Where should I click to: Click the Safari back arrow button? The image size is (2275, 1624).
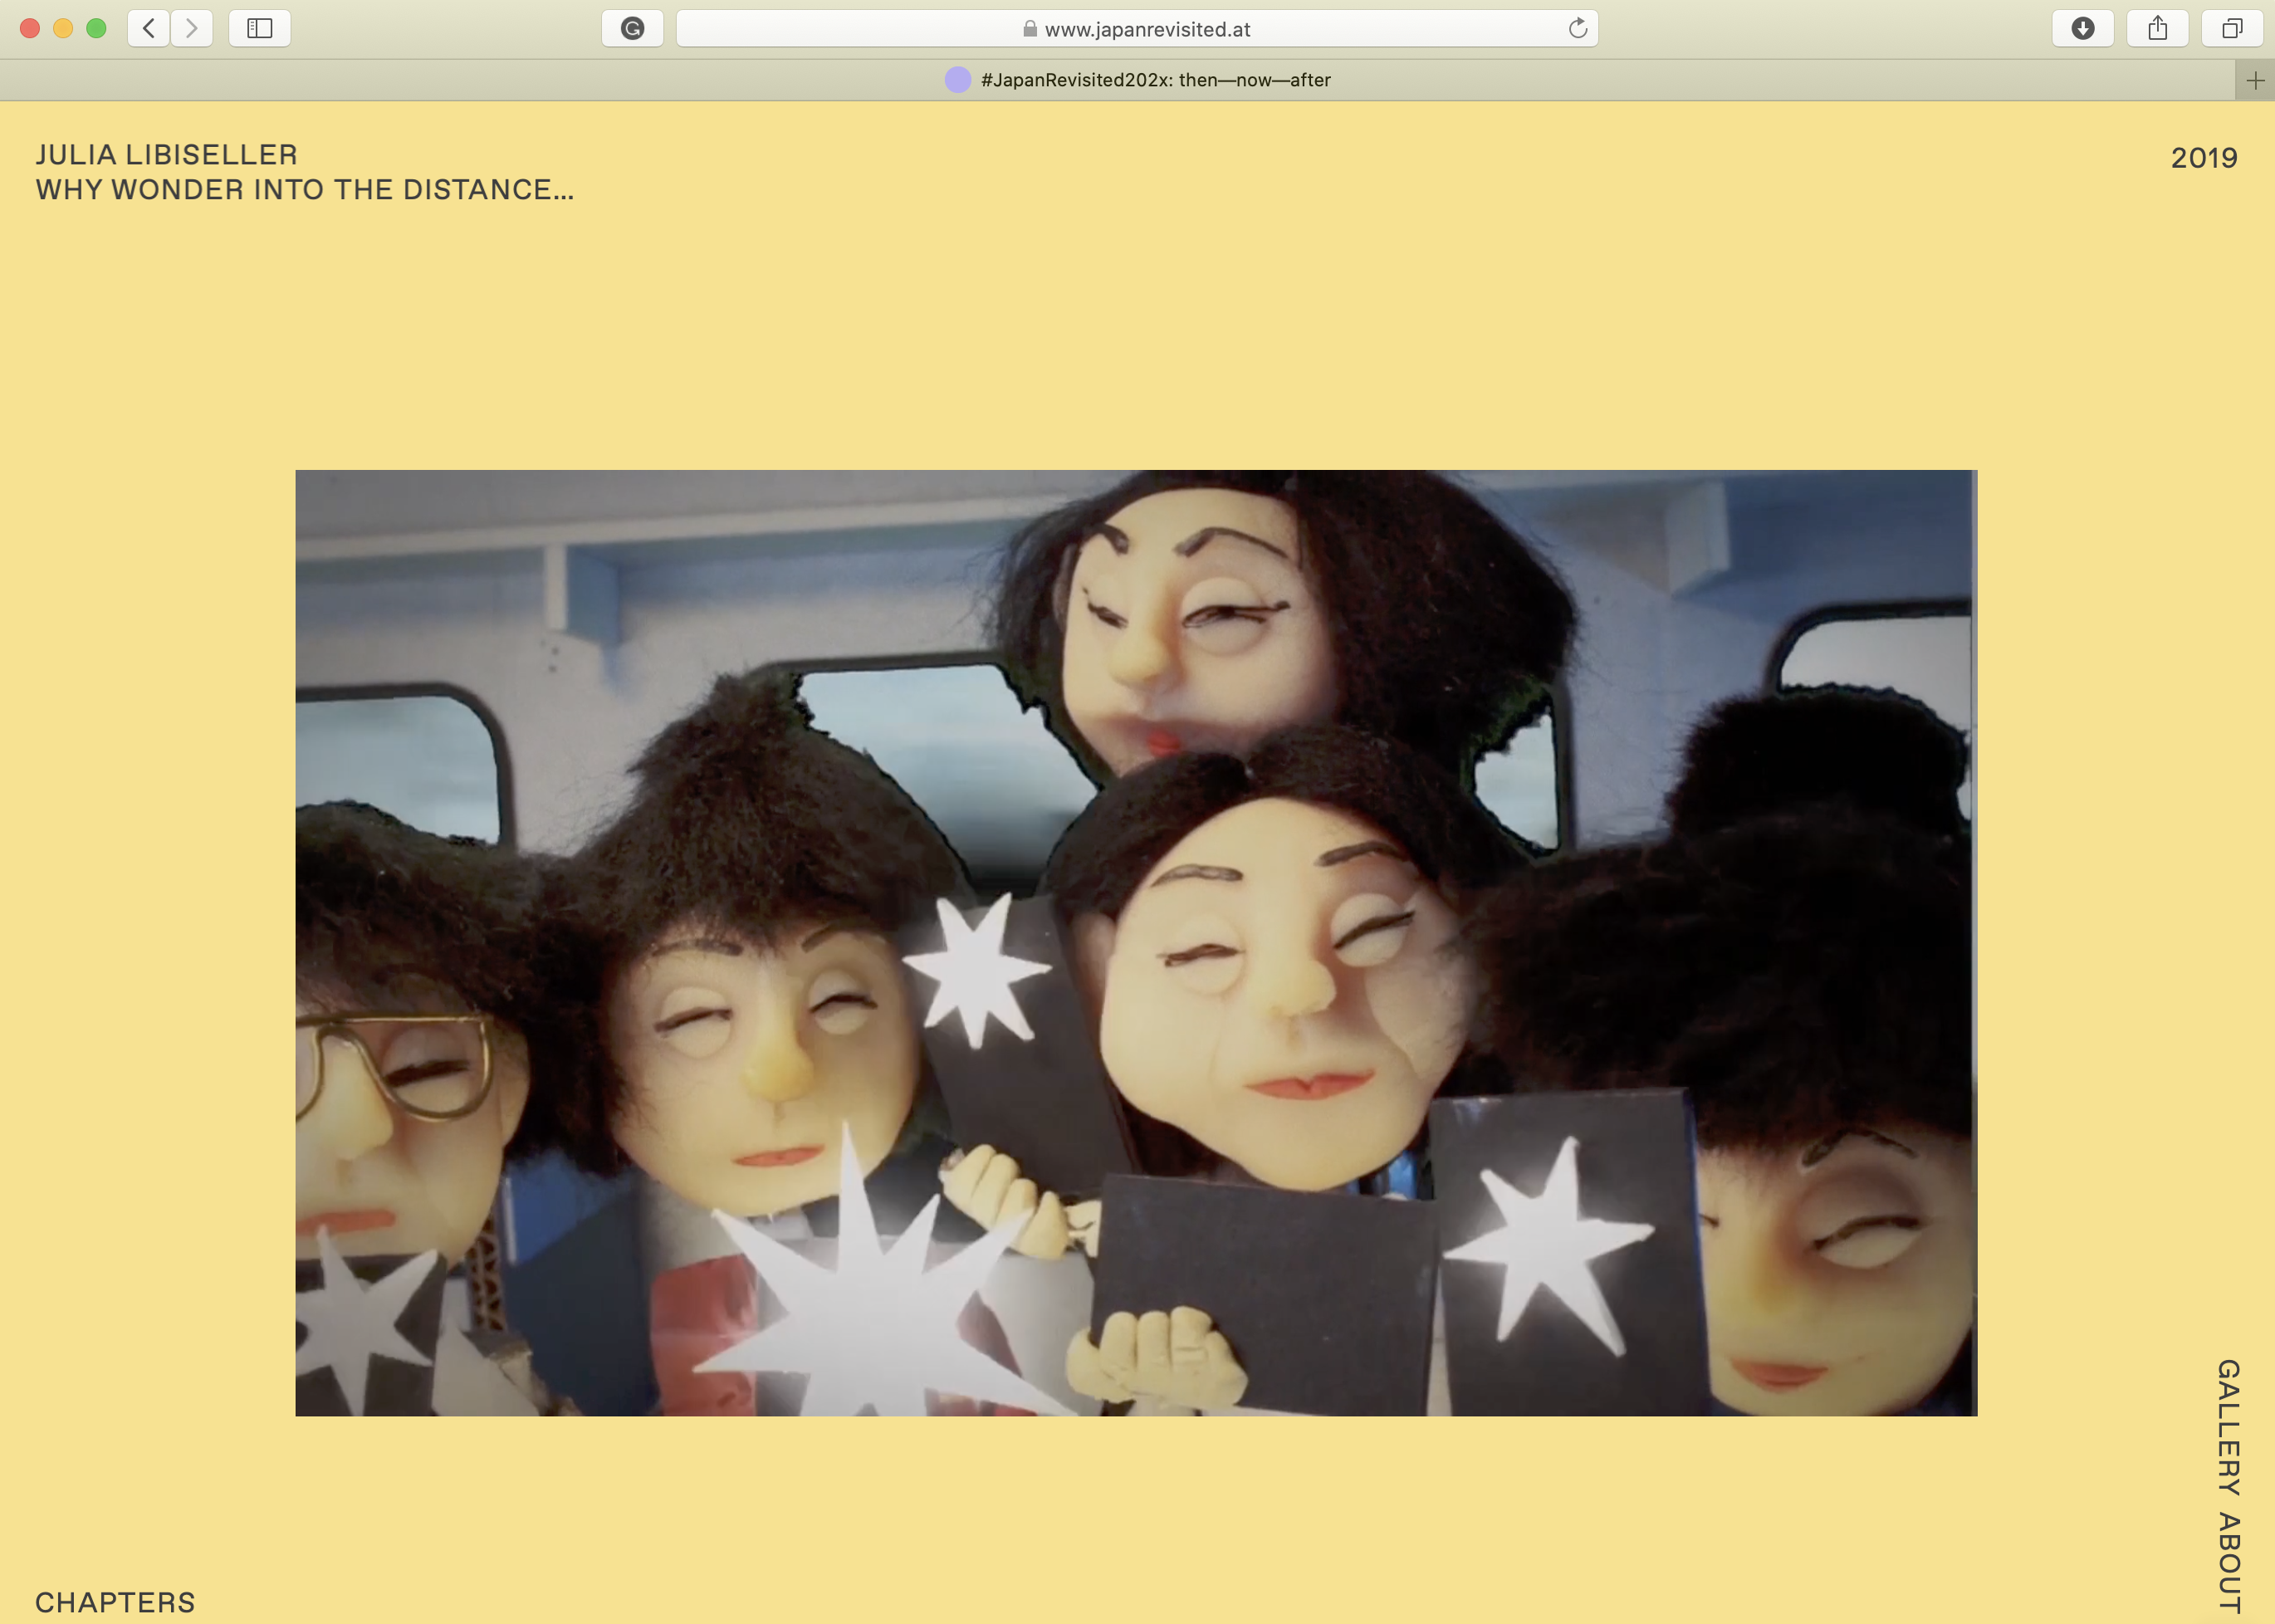149,28
